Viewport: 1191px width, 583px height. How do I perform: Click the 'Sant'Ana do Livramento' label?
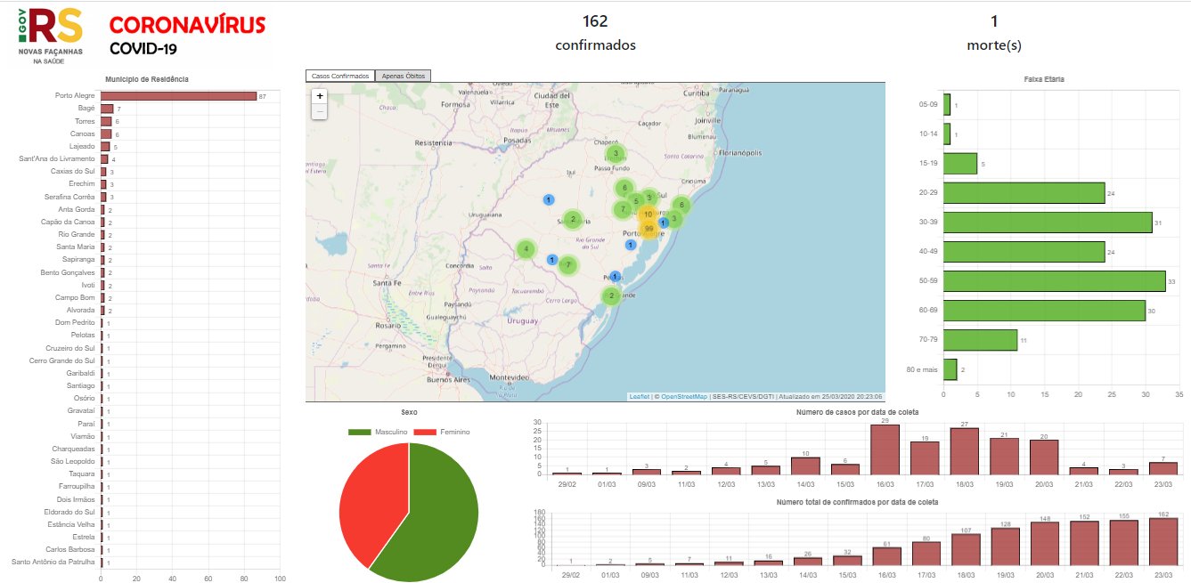(57, 158)
